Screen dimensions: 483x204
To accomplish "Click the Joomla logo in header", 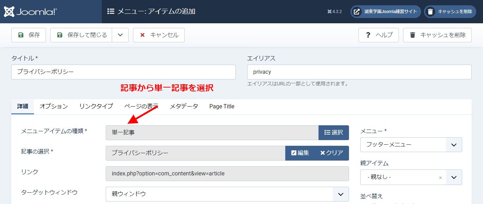I will [x=30, y=12].
